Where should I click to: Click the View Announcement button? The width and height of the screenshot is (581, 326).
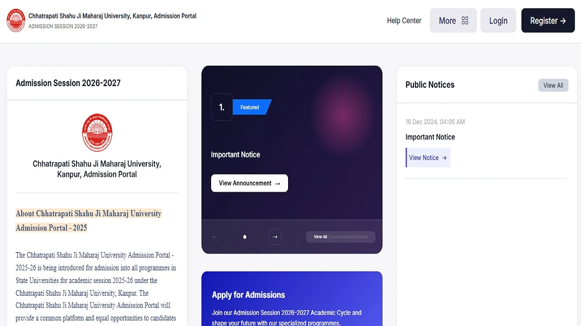[249, 183]
